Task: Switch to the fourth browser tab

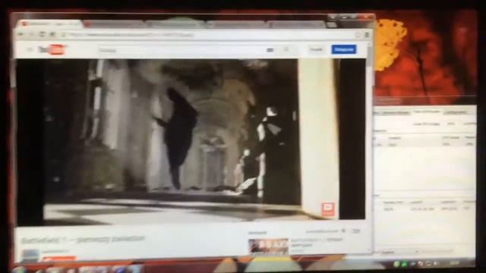Action: tap(236, 24)
